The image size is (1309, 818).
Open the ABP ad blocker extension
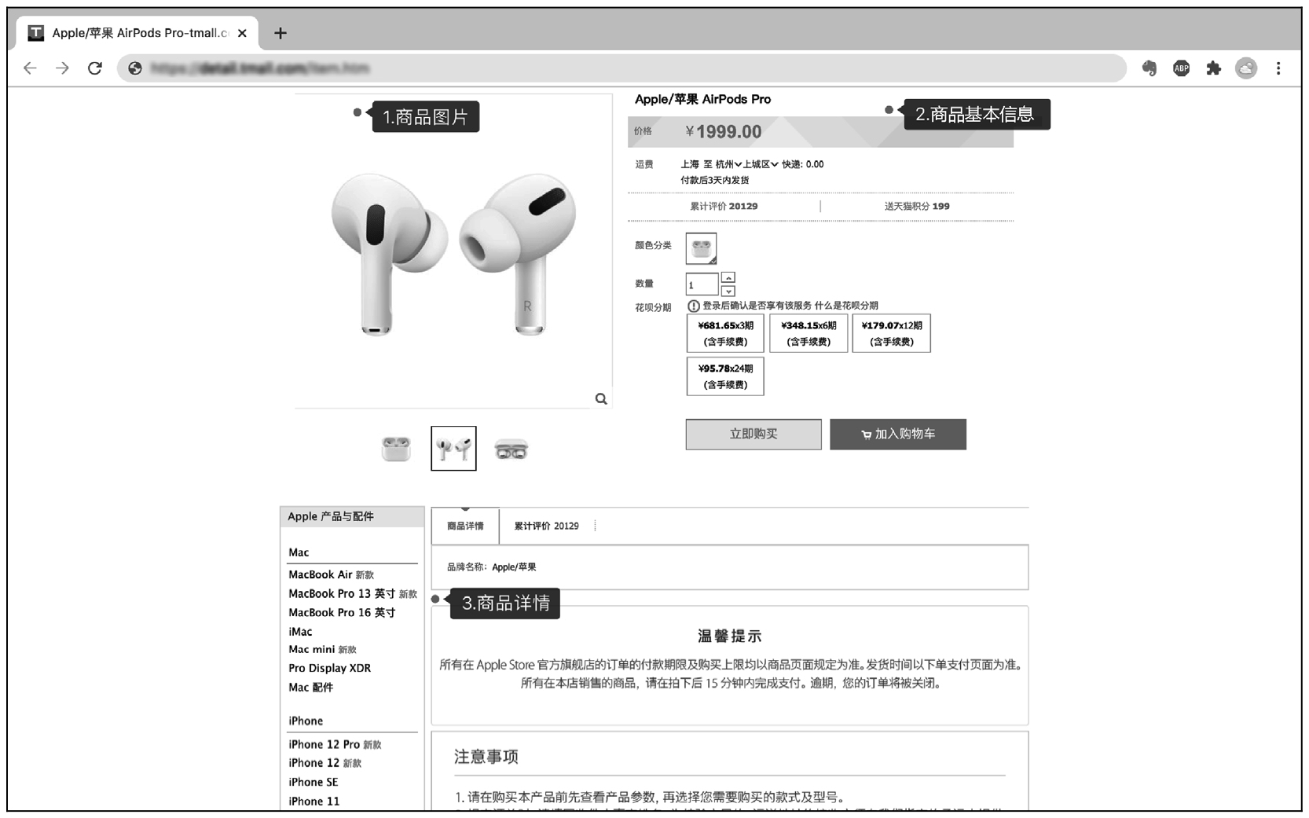pyautogui.click(x=1181, y=68)
